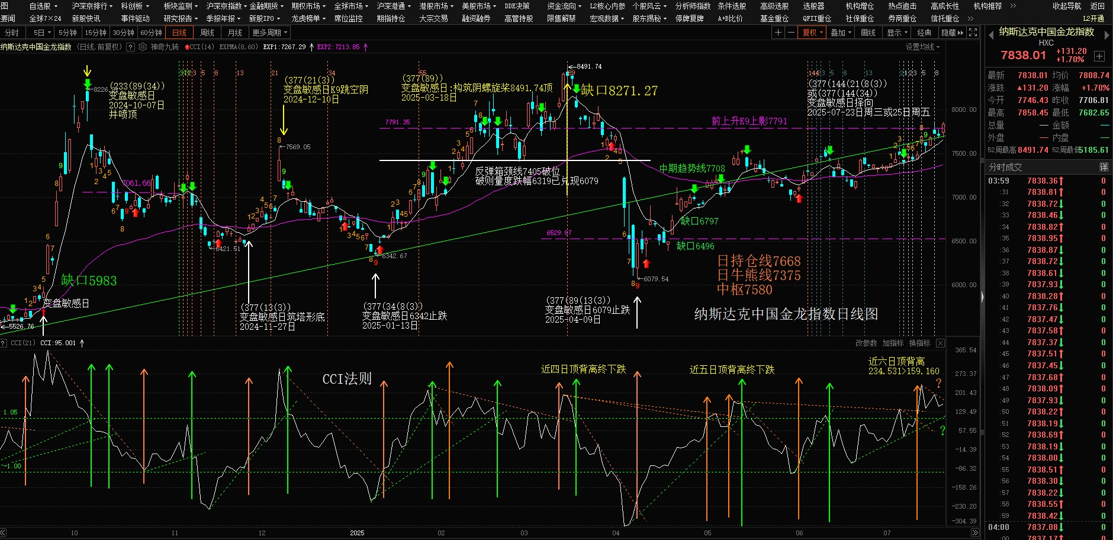Click the CCI:95.001 up-arrow marker
The image size is (1113, 540).
click(82, 343)
